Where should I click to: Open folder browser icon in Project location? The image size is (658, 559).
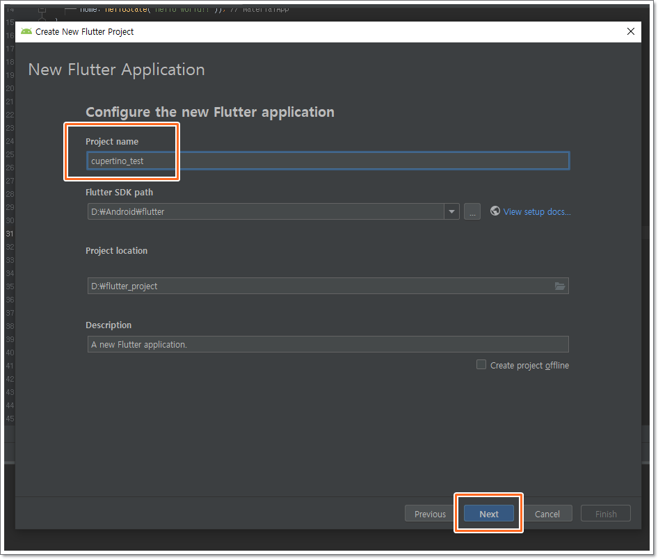click(560, 286)
